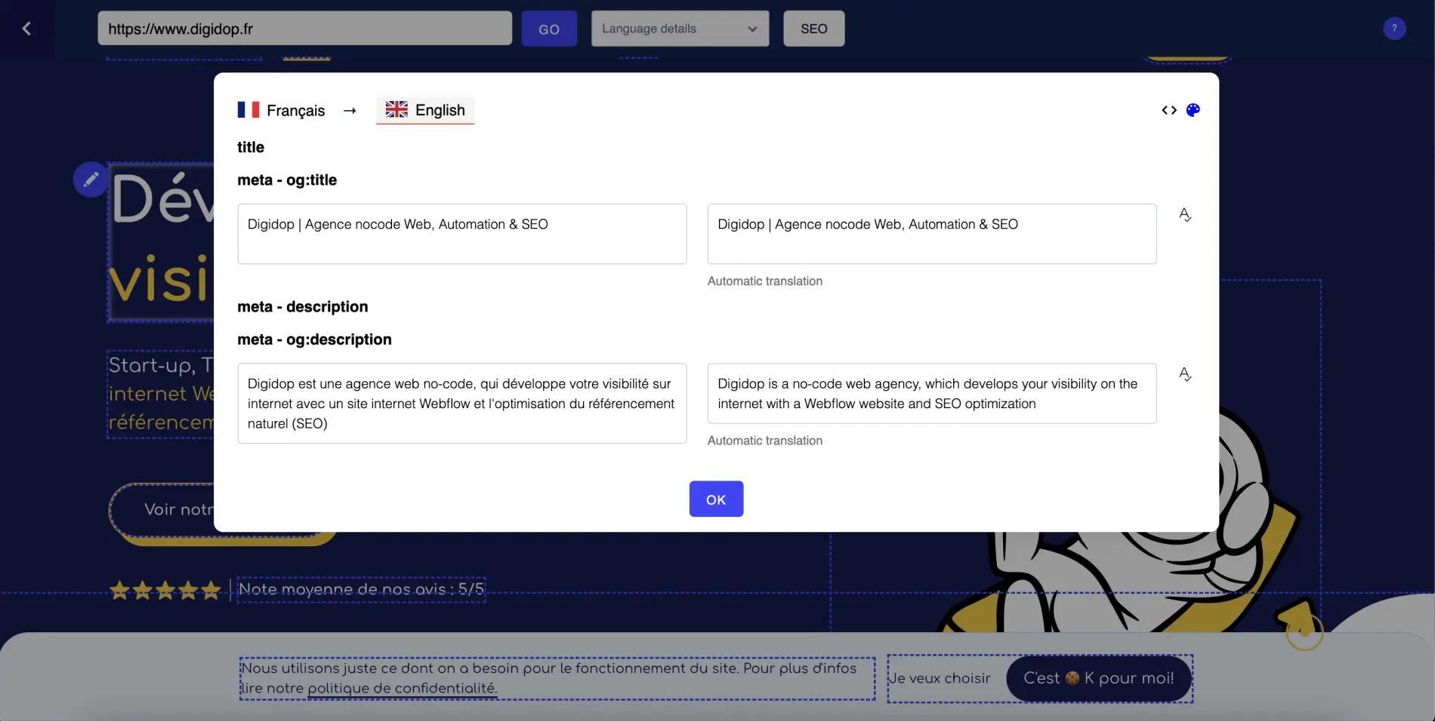Click the French flag icon
The height and width of the screenshot is (722, 1435).
248,110
